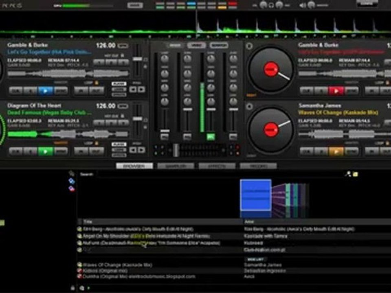This screenshot has height=293, width=391.
Task: Set loop IN on the Dead Famous green deck
Action: (81, 151)
